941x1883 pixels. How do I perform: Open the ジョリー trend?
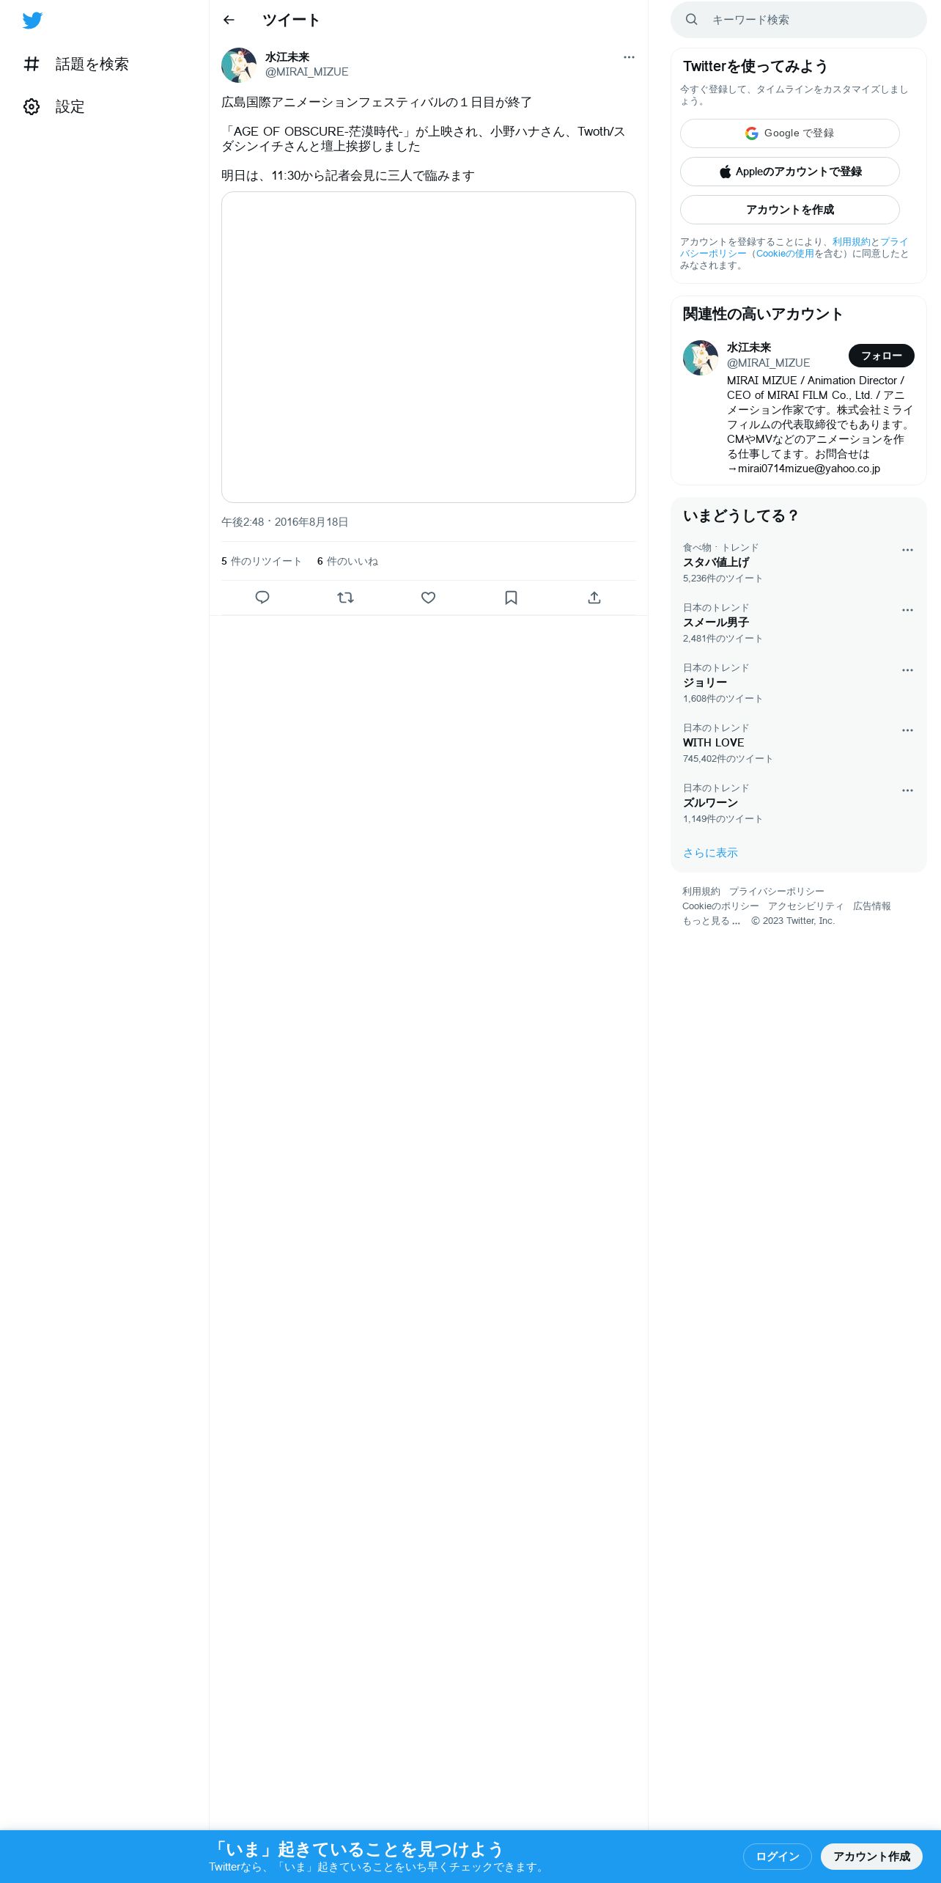click(x=799, y=683)
